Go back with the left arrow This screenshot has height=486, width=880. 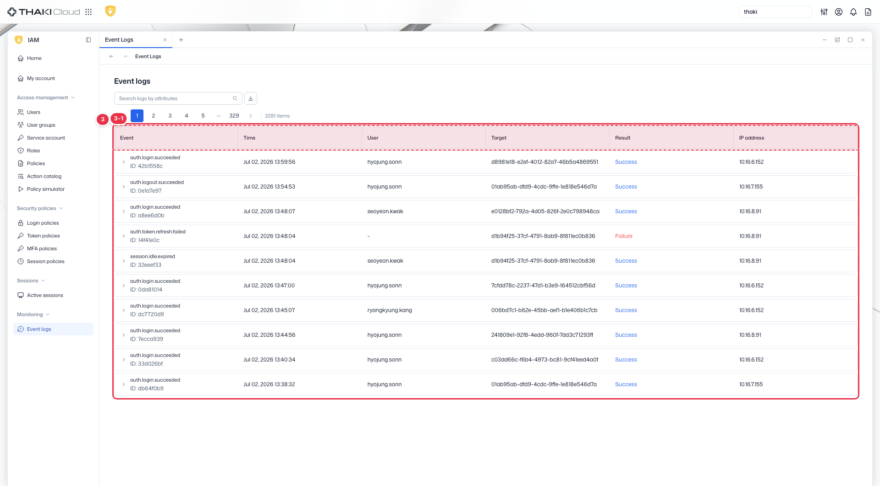point(111,56)
